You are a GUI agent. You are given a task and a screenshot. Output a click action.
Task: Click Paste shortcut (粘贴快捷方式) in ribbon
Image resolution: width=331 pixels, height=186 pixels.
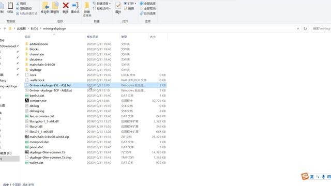[26, 13]
